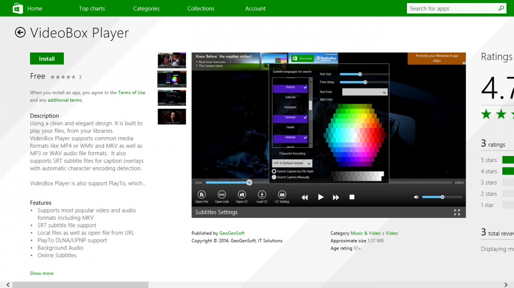Click the Open File player icon

click(202, 194)
